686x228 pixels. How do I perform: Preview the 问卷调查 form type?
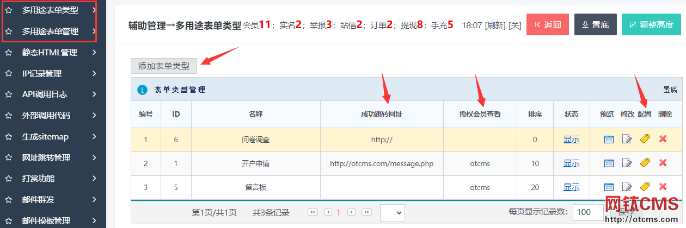click(x=608, y=140)
